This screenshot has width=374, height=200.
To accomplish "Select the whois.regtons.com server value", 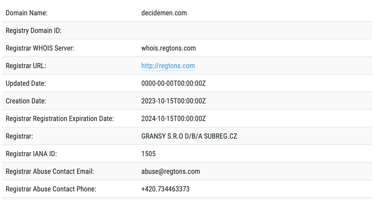I will [x=169, y=48].
